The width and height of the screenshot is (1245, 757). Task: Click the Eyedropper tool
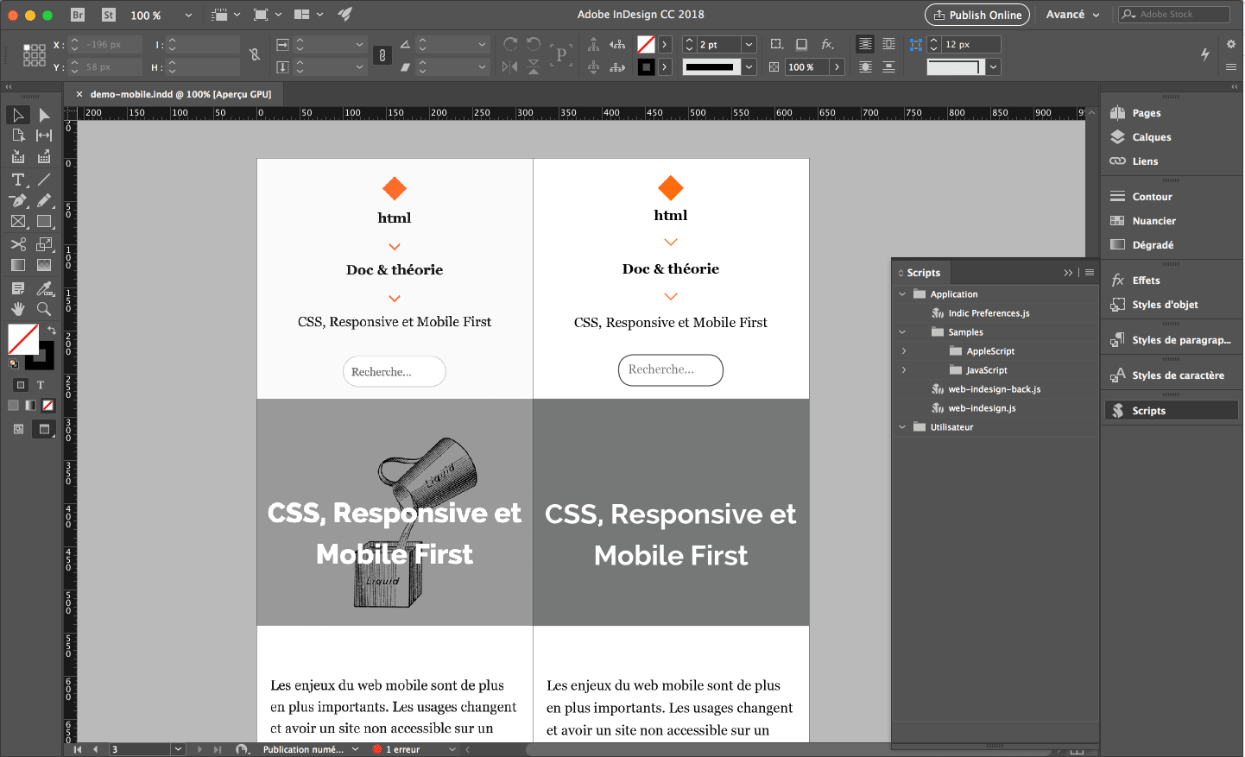44,288
